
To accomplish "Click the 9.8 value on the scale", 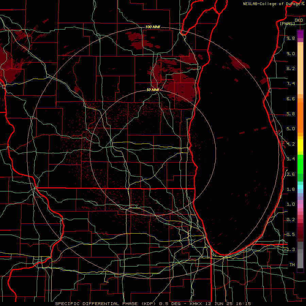I will click(291, 38).
